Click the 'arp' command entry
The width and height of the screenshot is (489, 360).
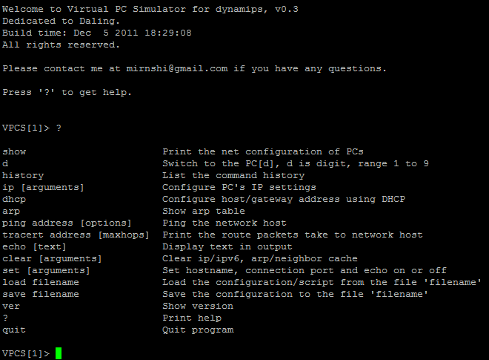tap(11, 211)
